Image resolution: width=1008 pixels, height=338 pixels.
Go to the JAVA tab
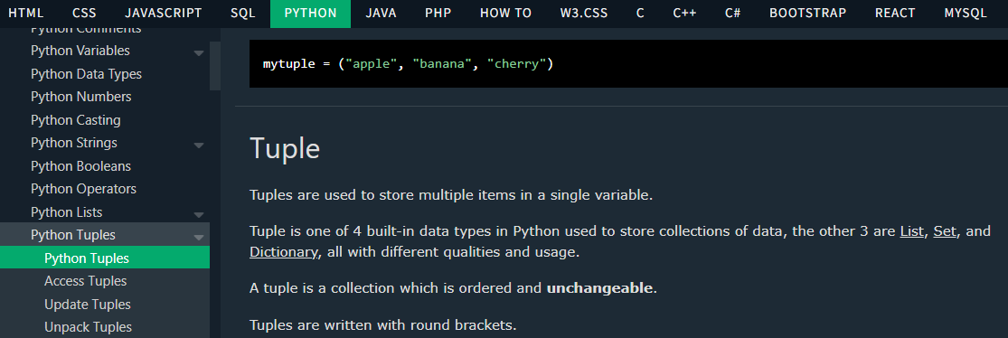[381, 13]
